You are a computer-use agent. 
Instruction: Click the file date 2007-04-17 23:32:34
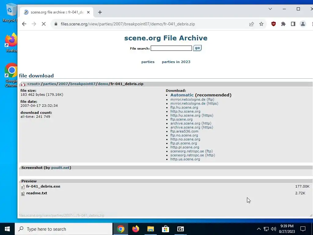coord(39,106)
